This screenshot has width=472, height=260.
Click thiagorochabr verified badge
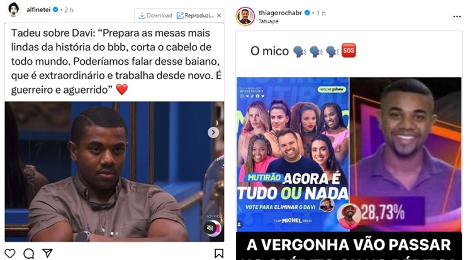click(307, 13)
